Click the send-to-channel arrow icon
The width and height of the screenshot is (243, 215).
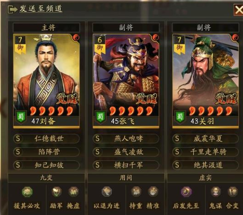pyautogui.click(x=12, y=9)
